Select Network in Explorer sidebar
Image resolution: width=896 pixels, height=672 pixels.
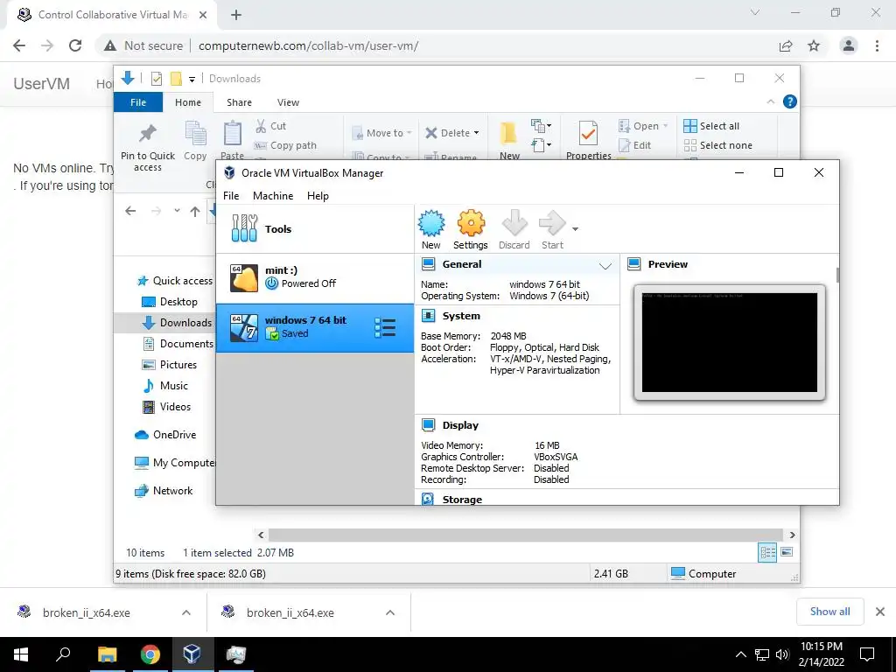[164, 491]
